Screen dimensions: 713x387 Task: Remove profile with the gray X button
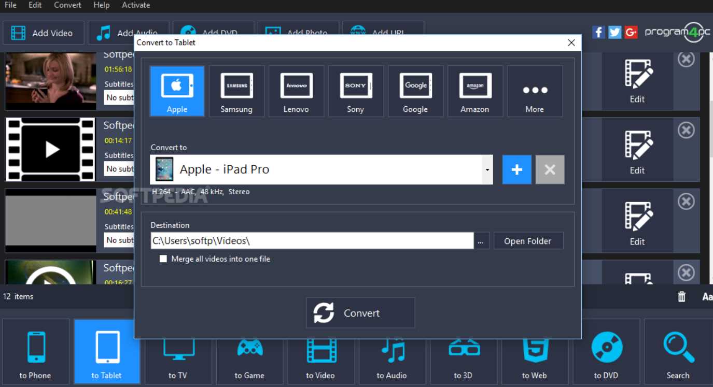click(x=550, y=169)
